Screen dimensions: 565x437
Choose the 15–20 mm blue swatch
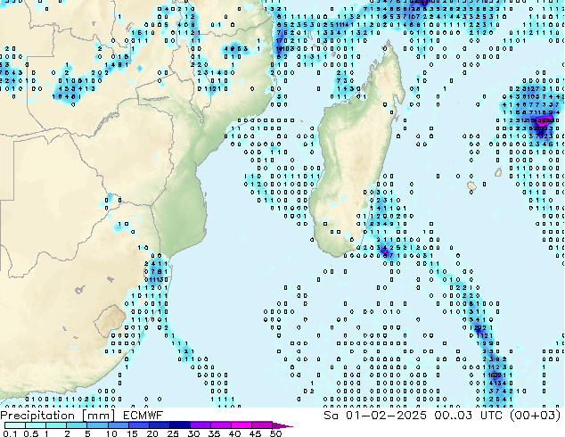click(139, 425)
